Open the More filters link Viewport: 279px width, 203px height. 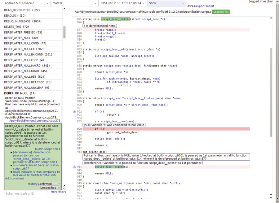click(58, 192)
